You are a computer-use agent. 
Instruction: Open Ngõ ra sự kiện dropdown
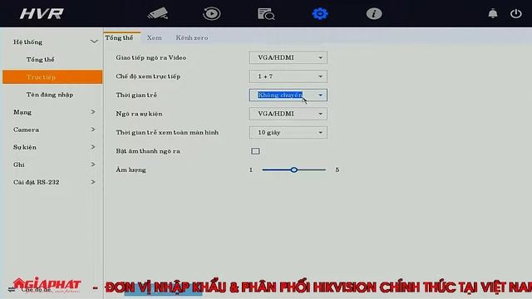click(x=288, y=114)
